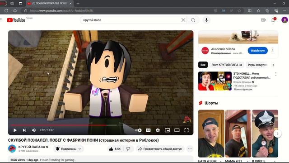Image resolution: width=289 pixels, height=163 pixels.
Task: Select From КРУТОЙ ПАПА на chip
Action: [227, 65]
